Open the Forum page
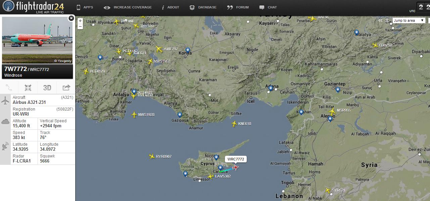 pos(238,7)
